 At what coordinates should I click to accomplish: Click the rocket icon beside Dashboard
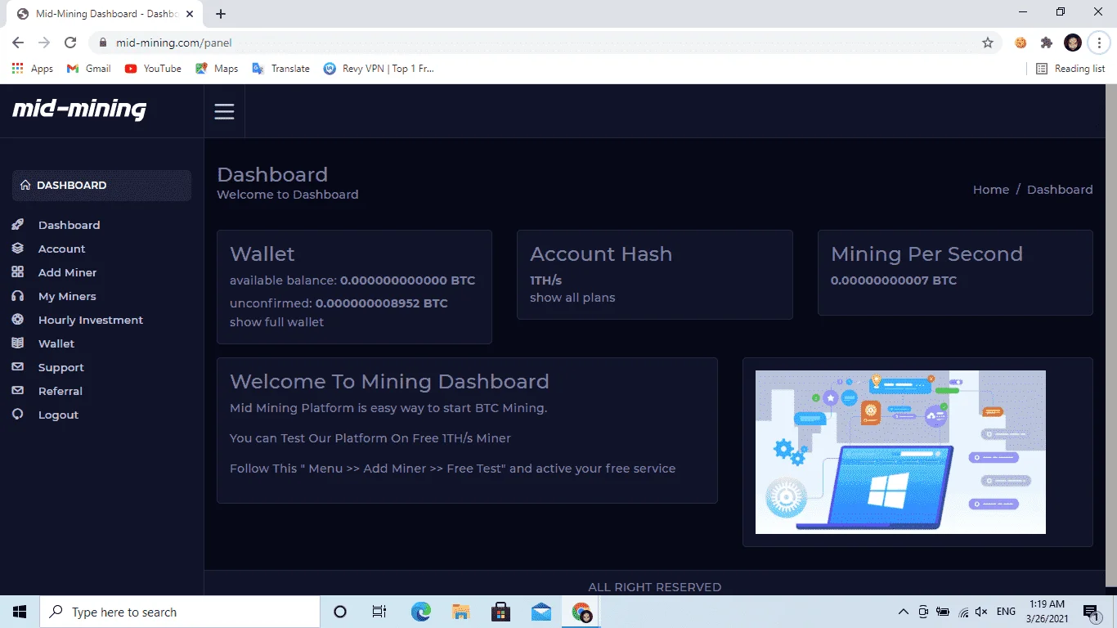(18, 225)
